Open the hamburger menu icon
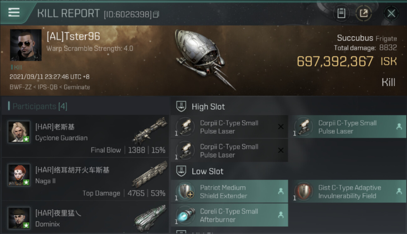The height and width of the screenshot is (234, 407). [14, 12]
